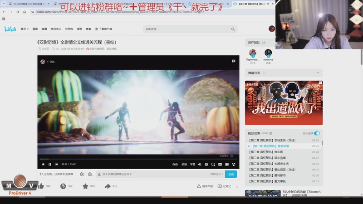Enable picture-in-picture mode
The image size is (363, 204).
(213, 164)
